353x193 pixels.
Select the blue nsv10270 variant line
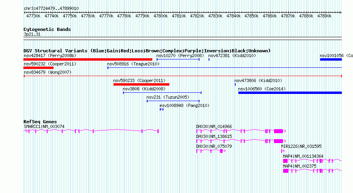178,59
